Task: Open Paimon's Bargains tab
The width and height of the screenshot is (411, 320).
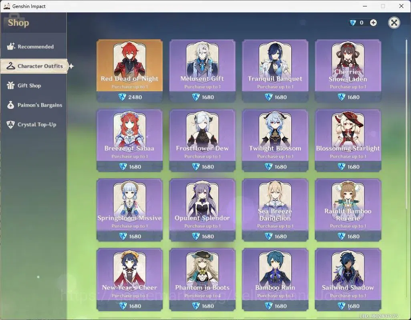Action: coord(34,105)
